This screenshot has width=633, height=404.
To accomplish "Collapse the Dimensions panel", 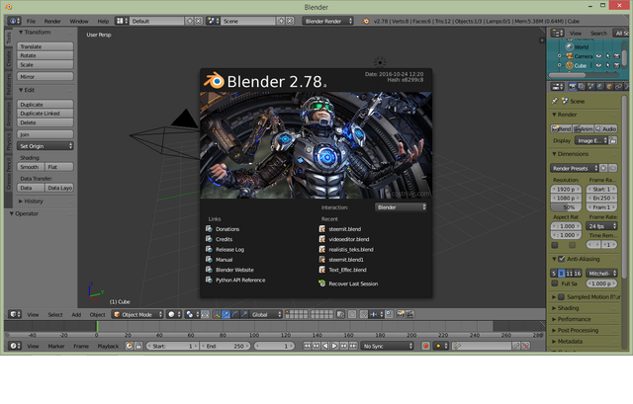I will (574, 154).
